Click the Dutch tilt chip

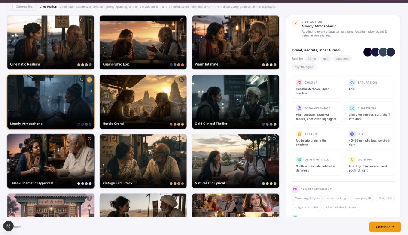tap(385, 199)
